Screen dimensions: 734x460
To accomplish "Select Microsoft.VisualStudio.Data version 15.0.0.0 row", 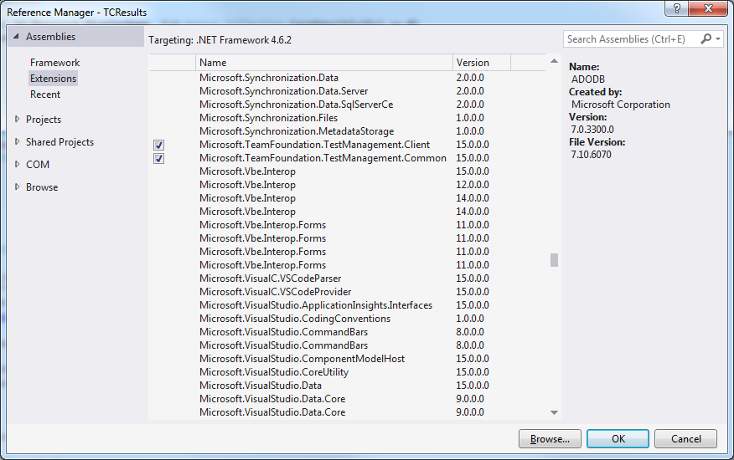I will tap(348, 386).
